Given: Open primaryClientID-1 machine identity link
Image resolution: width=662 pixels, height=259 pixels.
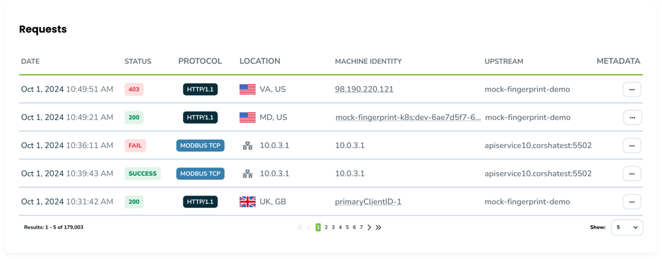Looking at the screenshot, I should click(x=368, y=202).
